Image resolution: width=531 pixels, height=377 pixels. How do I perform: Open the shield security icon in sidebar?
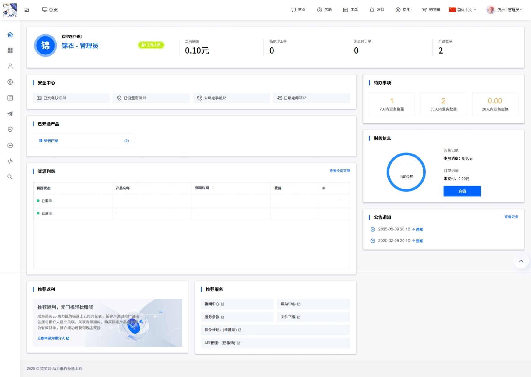click(x=10, y=130)
